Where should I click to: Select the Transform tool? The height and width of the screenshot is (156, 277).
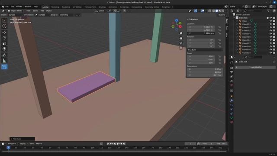point(4,49)
